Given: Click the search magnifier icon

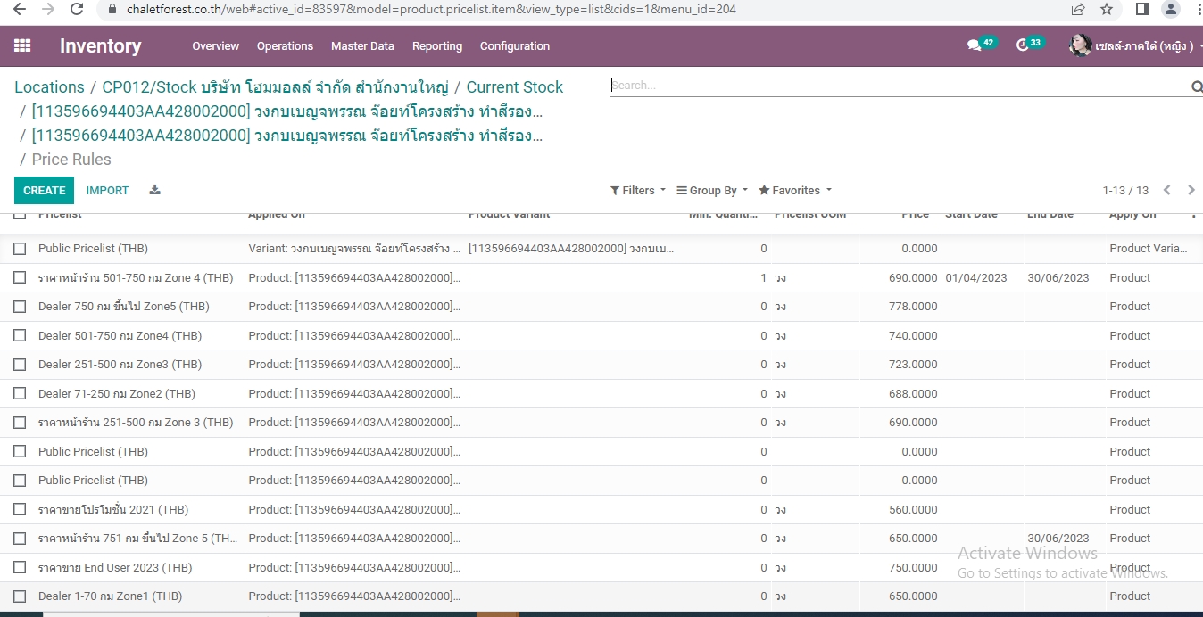Looking at the screenshot, I should pos(1196,86).
